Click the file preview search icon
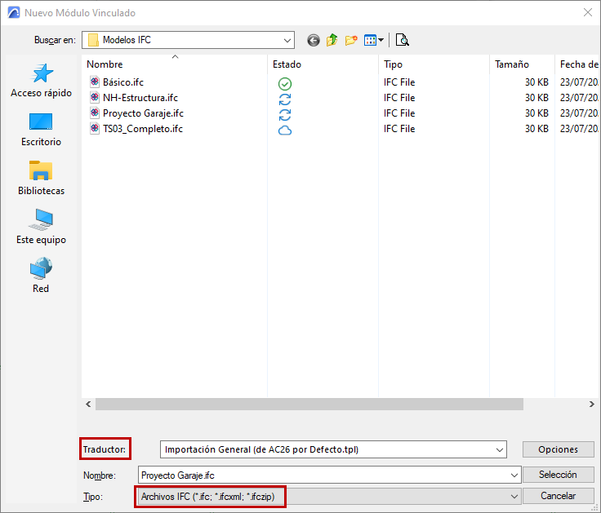This screenshot has width=601, height=513. click(x=402, y=40)
